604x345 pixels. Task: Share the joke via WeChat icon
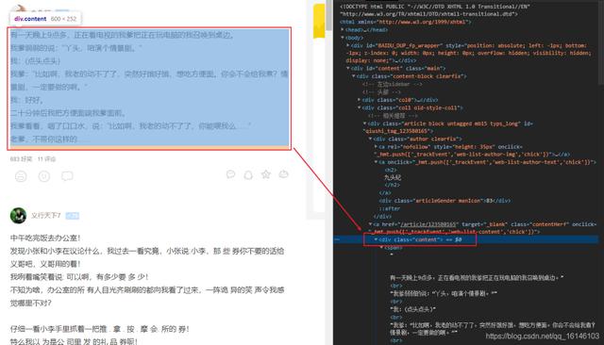tap(230, 174)
